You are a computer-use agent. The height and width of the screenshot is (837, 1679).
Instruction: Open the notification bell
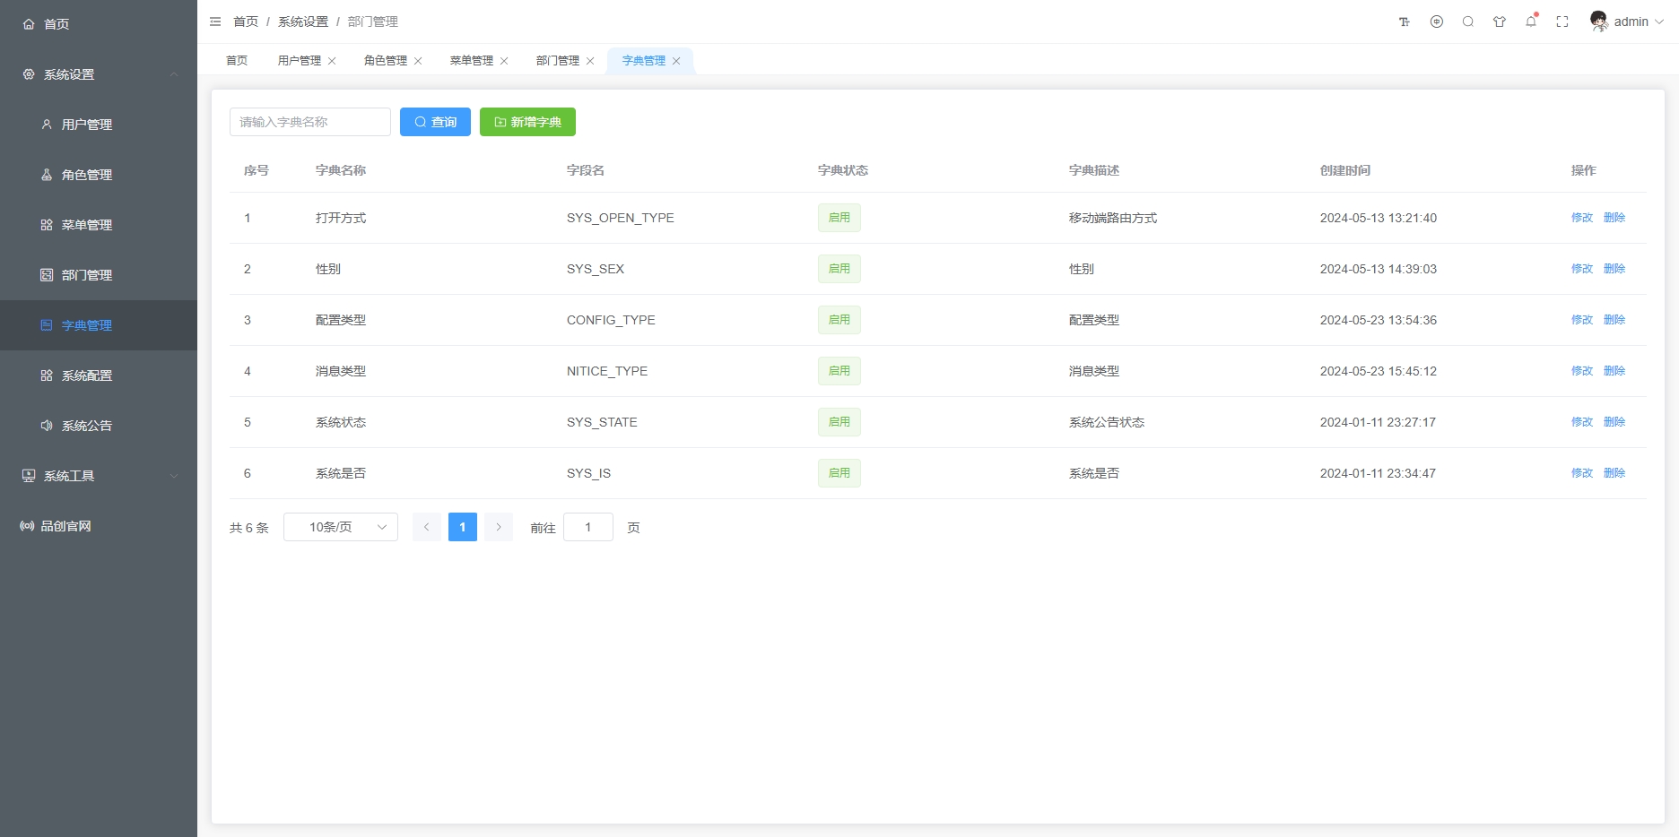(1531, 22)
